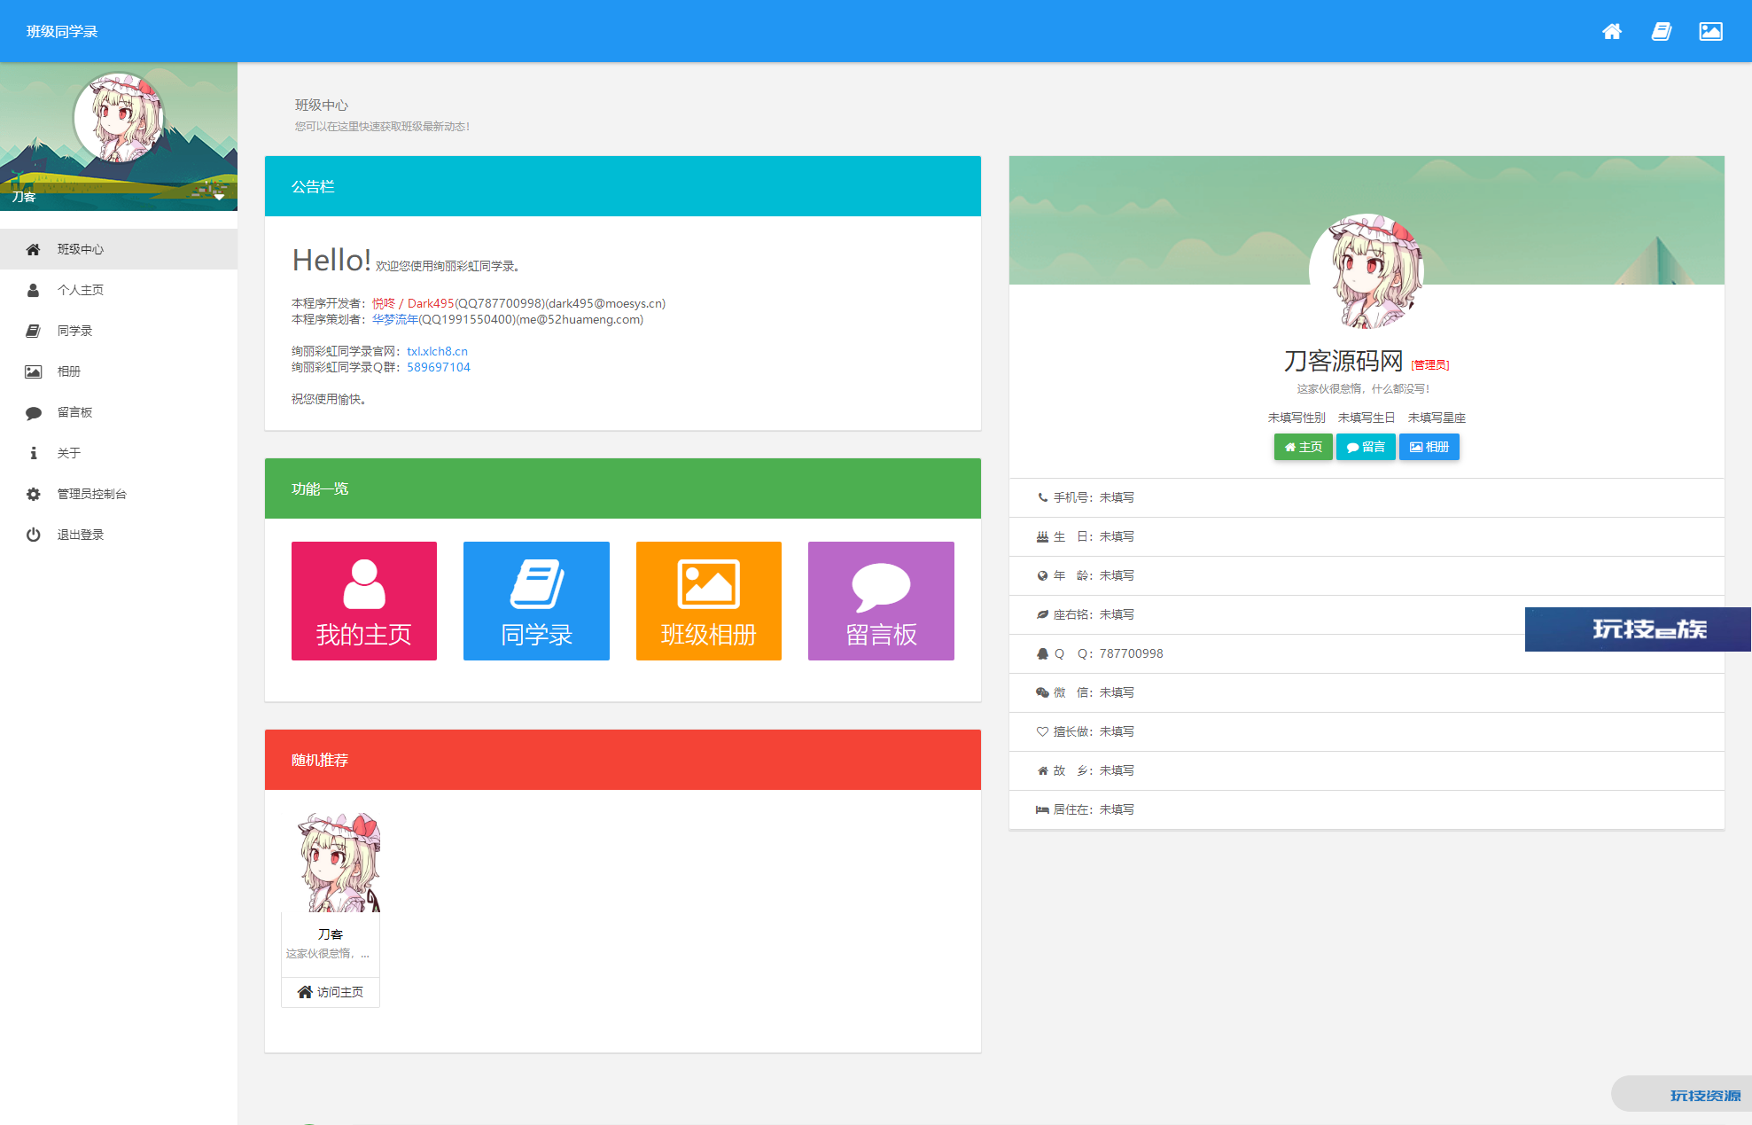Click the 公告栏 panel header

623,186
